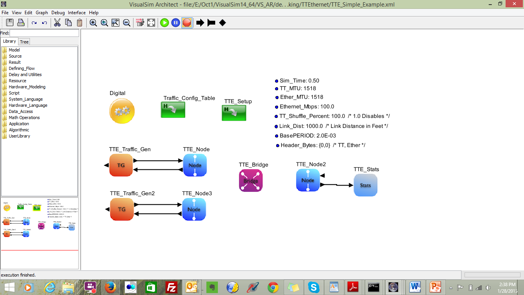Viewport: 524px width, 295px height.
Task: Select the Digital simulator gear icon
Action: coord(122,111)
